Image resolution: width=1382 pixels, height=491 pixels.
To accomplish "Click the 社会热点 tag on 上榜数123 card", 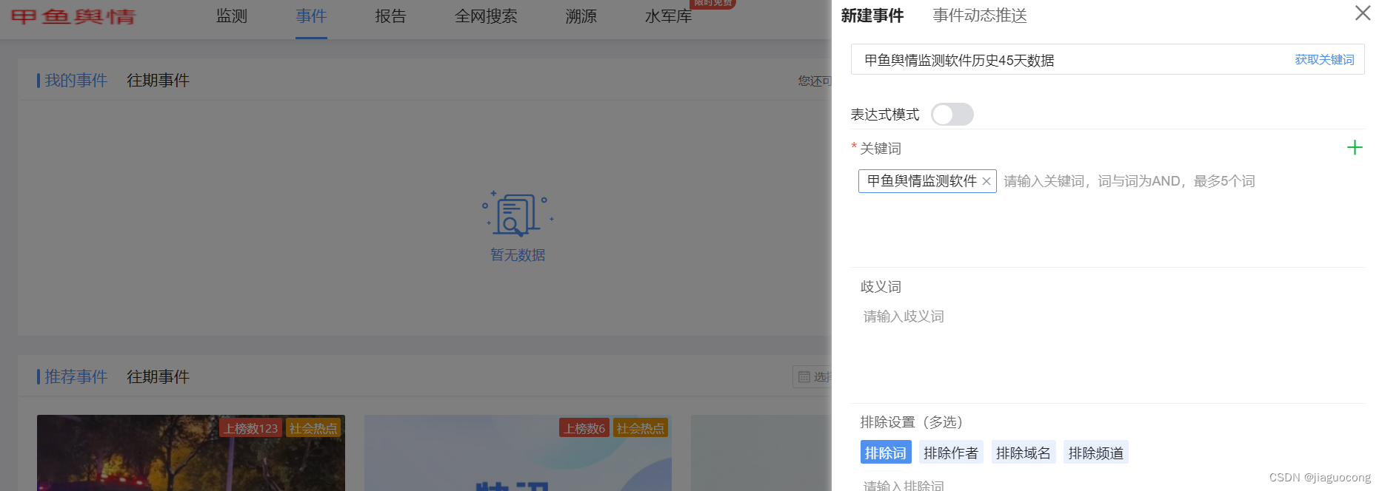I will point(313,428).
